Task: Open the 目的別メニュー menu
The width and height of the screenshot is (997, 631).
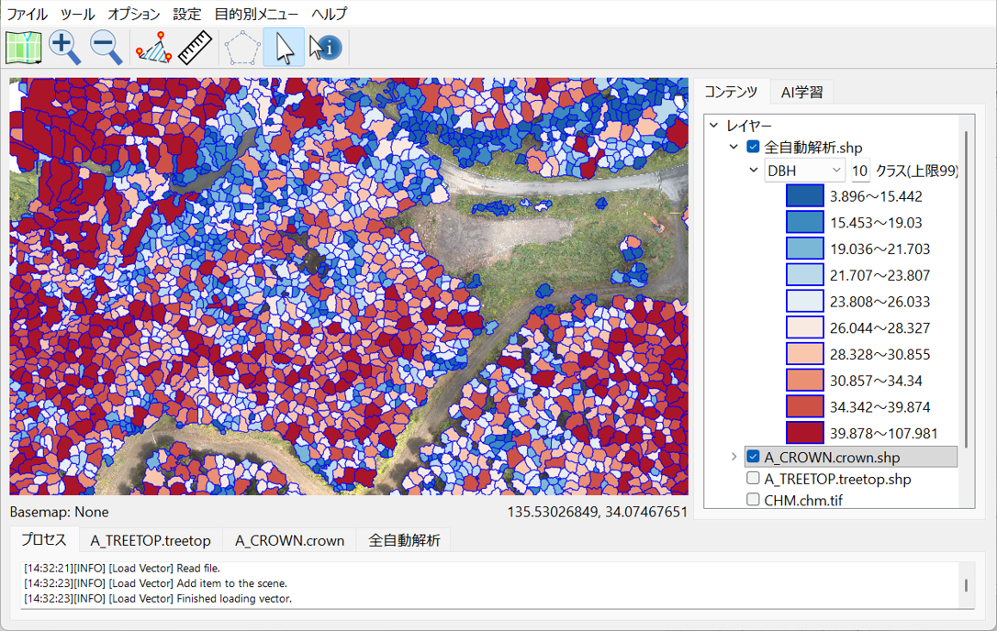Action: 256,14
